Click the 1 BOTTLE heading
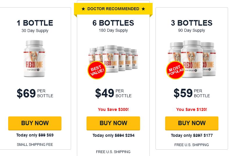Viewport: 233px width, 156px height. 35,23
